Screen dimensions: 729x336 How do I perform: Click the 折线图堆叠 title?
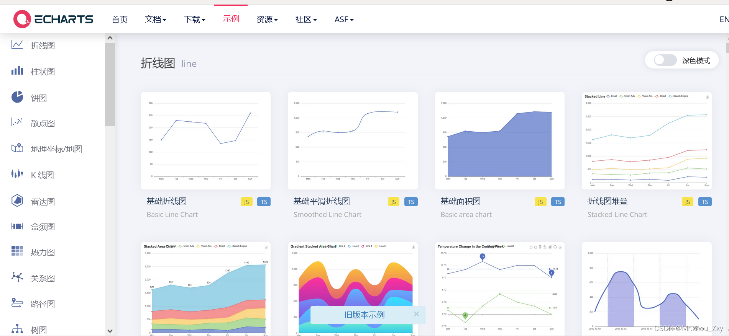pos(607,201)
